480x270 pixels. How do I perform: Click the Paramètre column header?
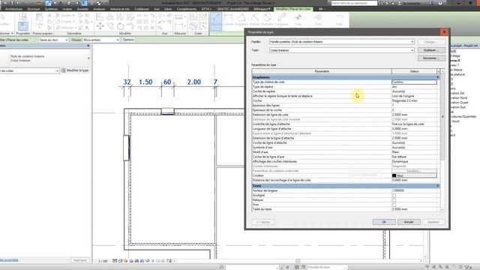tap(322, 71)
